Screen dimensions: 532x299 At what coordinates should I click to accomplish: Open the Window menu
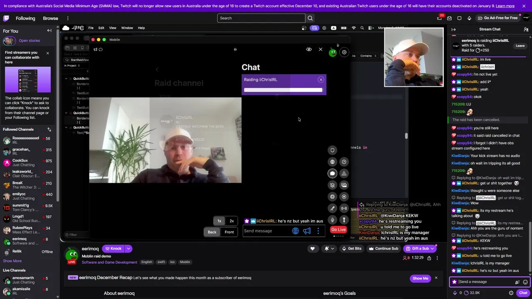127,28
